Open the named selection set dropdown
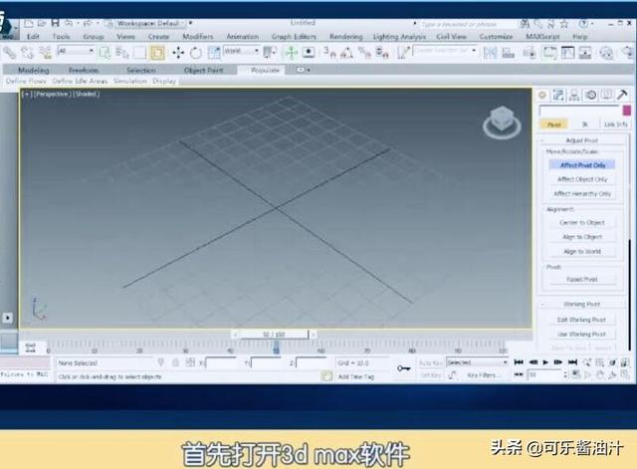Screen dimensions: 637x469 tap(445, 51)
